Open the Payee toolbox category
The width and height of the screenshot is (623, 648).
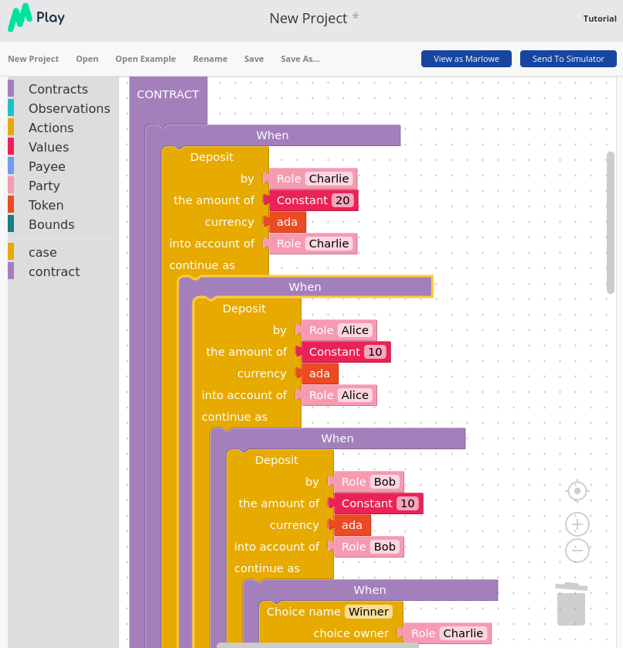pos(46,166)
